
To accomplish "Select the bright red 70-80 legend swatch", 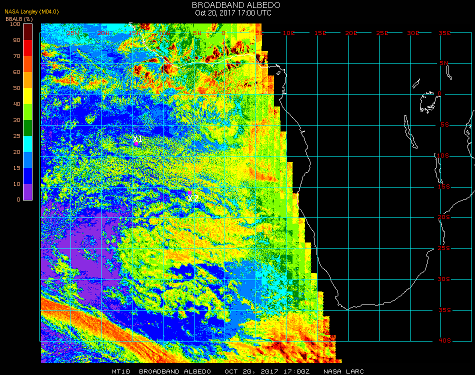I will click(27, 48).
